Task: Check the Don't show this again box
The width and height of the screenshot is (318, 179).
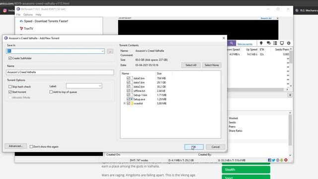Action: pyautogui.click(x=31, y=147)
